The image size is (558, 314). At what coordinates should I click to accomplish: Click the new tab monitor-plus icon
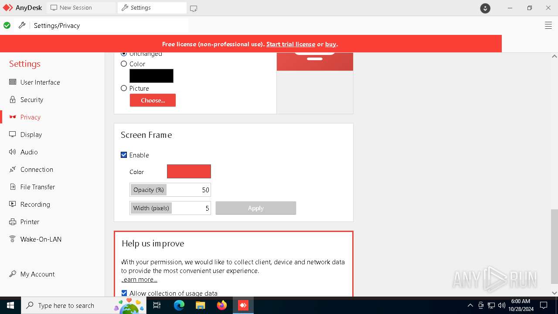point(194,8)
